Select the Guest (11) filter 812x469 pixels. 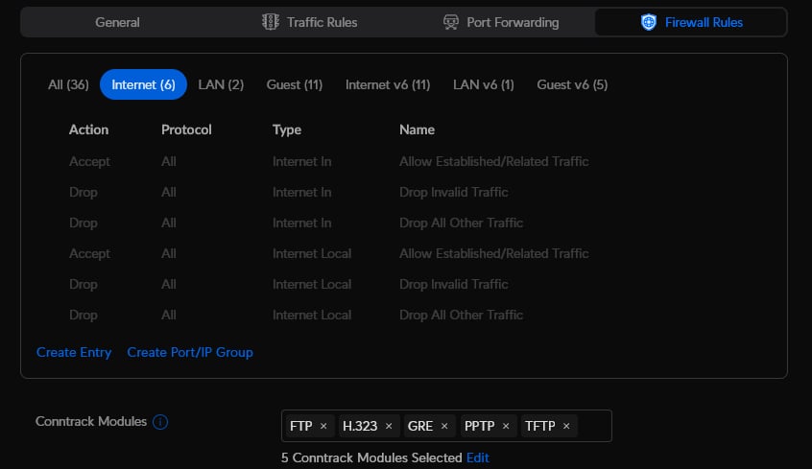coord(295,84)
